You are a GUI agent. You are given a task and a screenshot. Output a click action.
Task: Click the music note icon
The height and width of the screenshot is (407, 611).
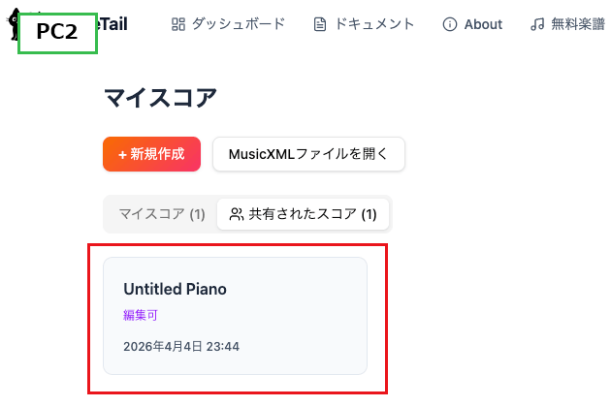pos(537,24)
